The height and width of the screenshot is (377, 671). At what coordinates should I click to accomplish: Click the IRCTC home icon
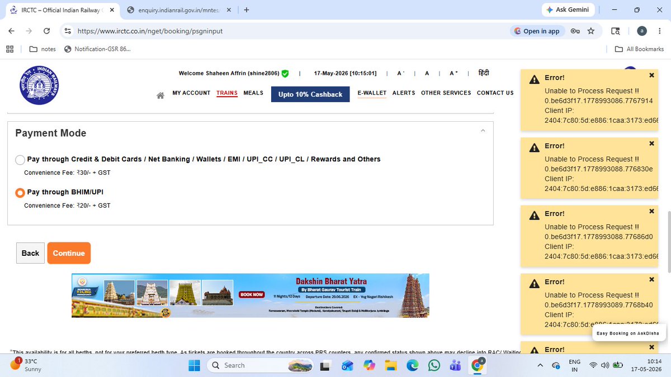[x=160, y=96]
